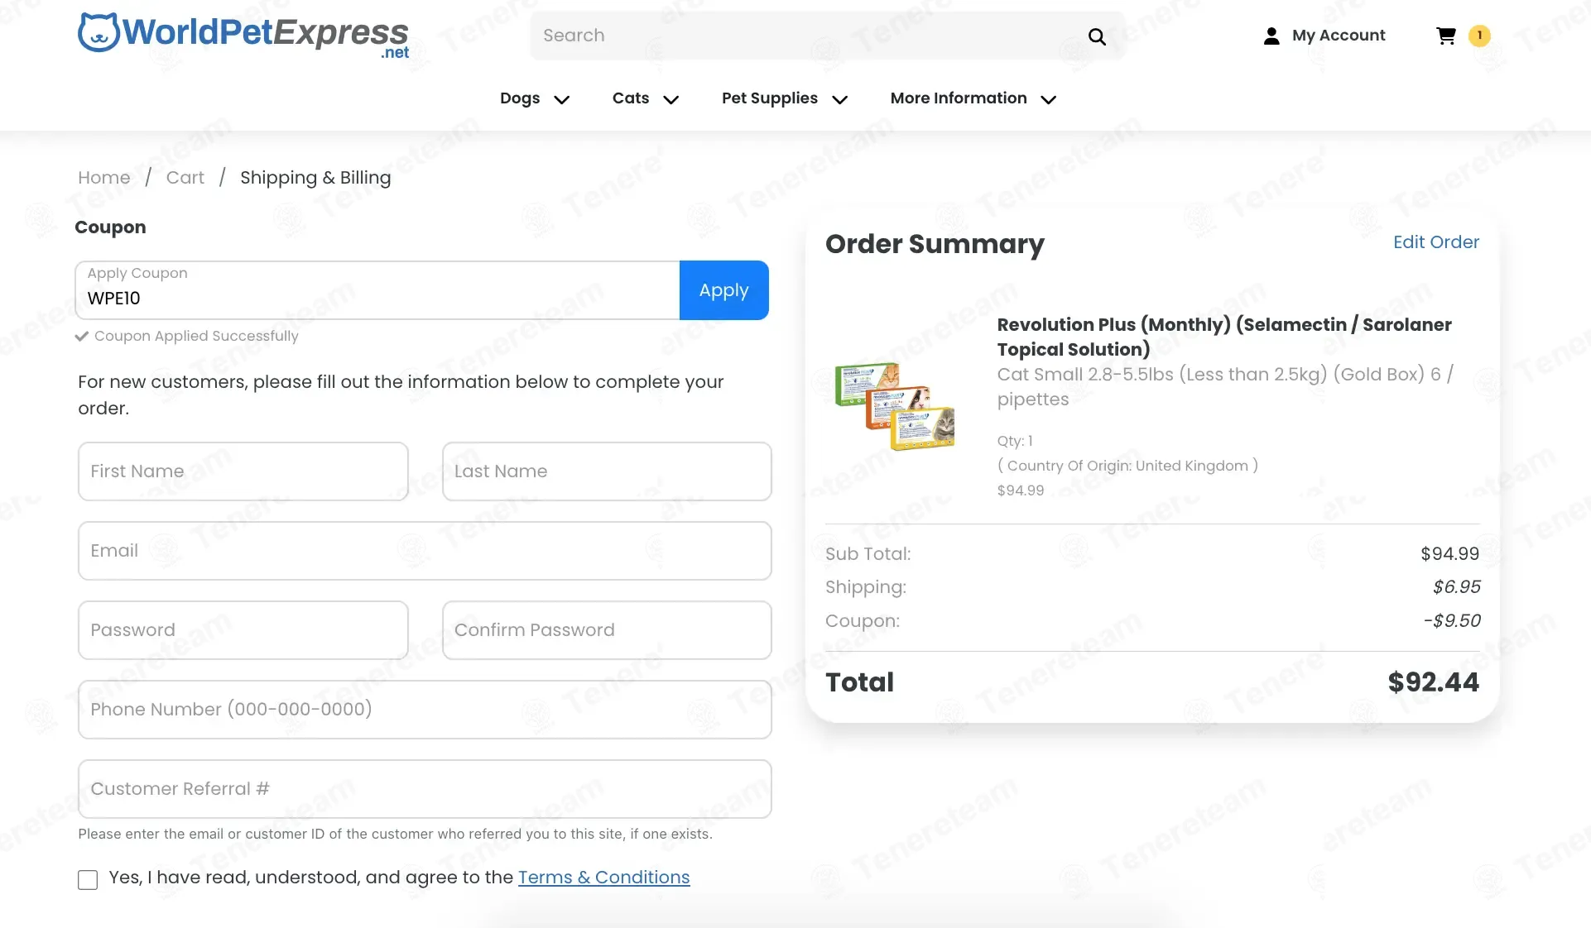The width and height of the screenshot is (1591, 928).
Task: Expand the More Information menu chevron
Action: tap(1048, 99)
